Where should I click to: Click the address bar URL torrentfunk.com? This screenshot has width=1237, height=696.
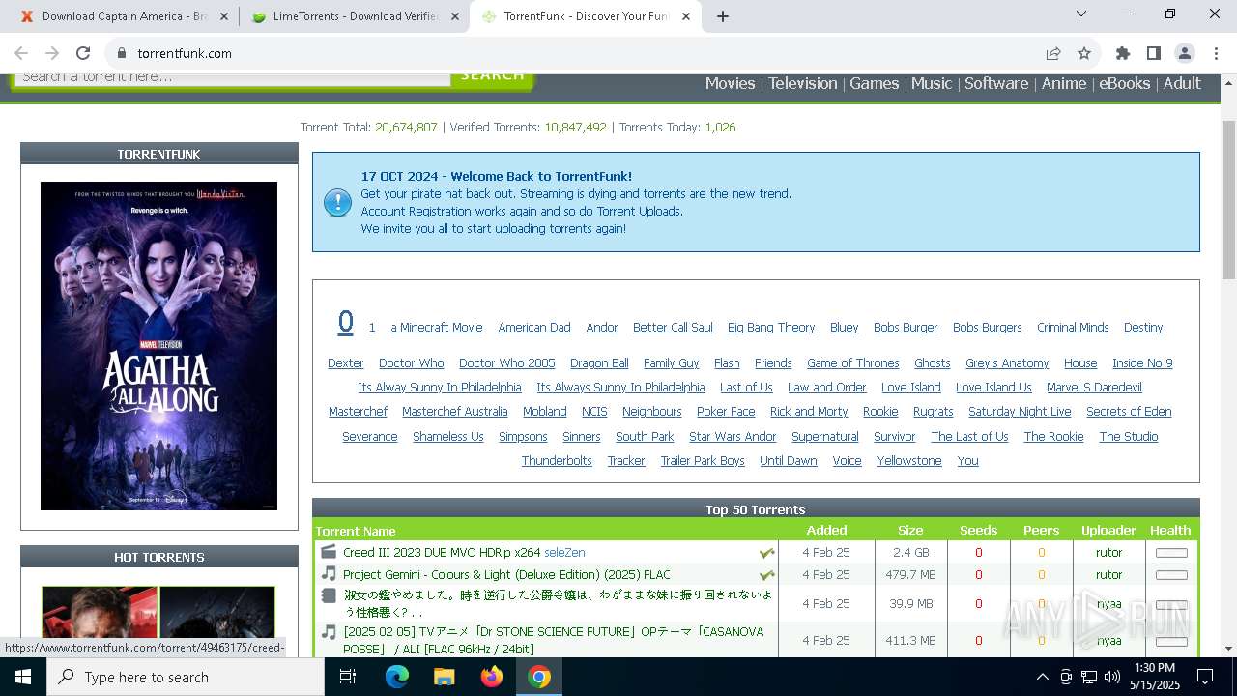pos(185,53)
